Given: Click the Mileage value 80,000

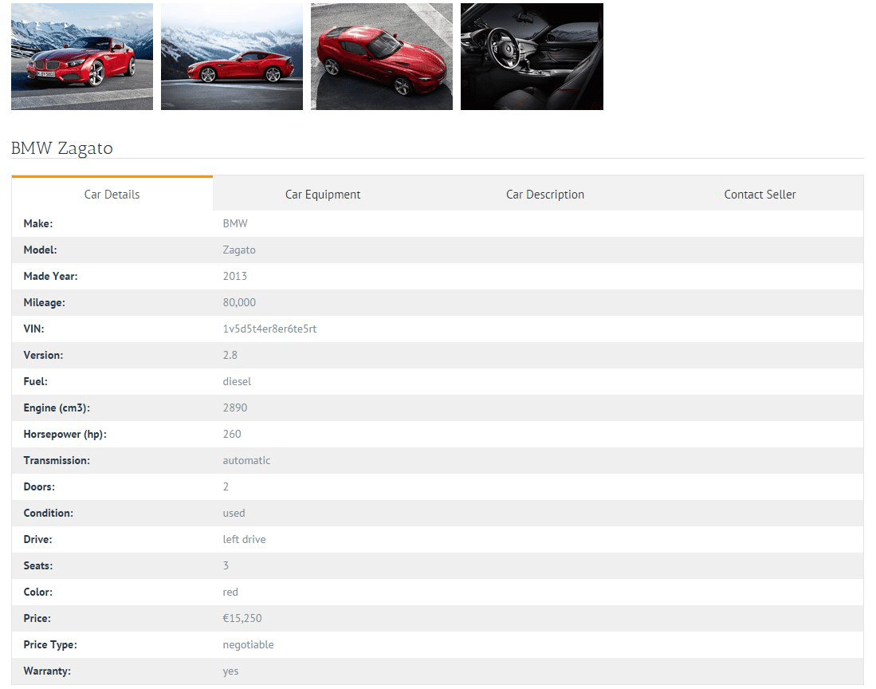Looking at the screenshot, I should pyautogui.click(x=239, y=302).
